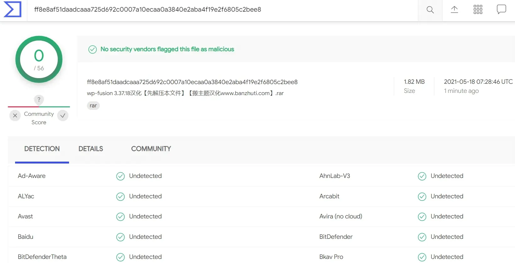Click the Community Score red-green bar
Viewport: 515px width, 263px height.
[39, 107]
